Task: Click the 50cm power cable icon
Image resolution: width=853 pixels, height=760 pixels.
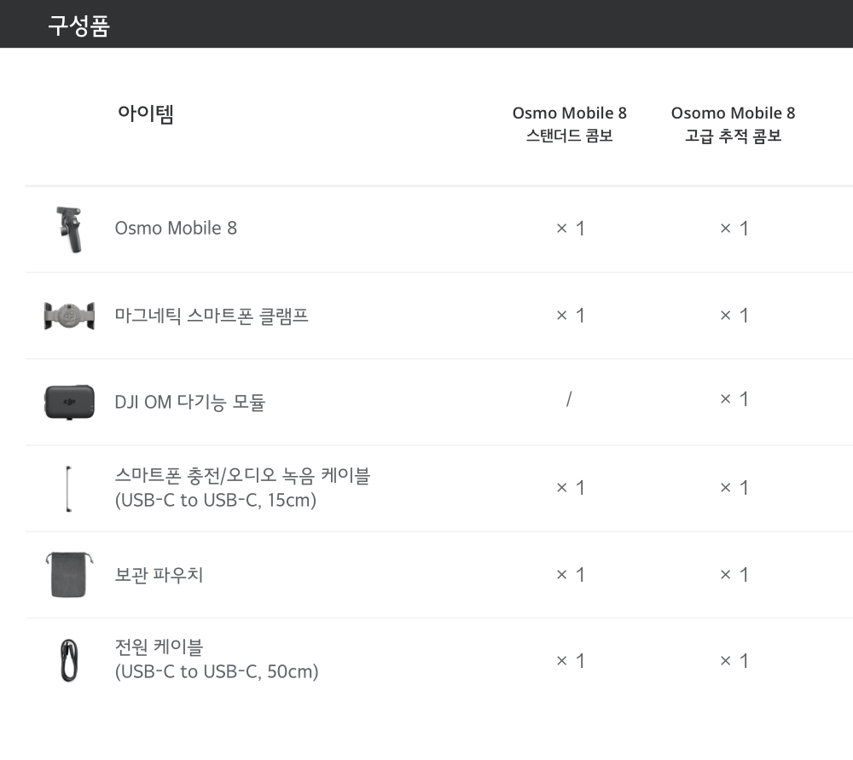Action: click(x=68, y=661)
